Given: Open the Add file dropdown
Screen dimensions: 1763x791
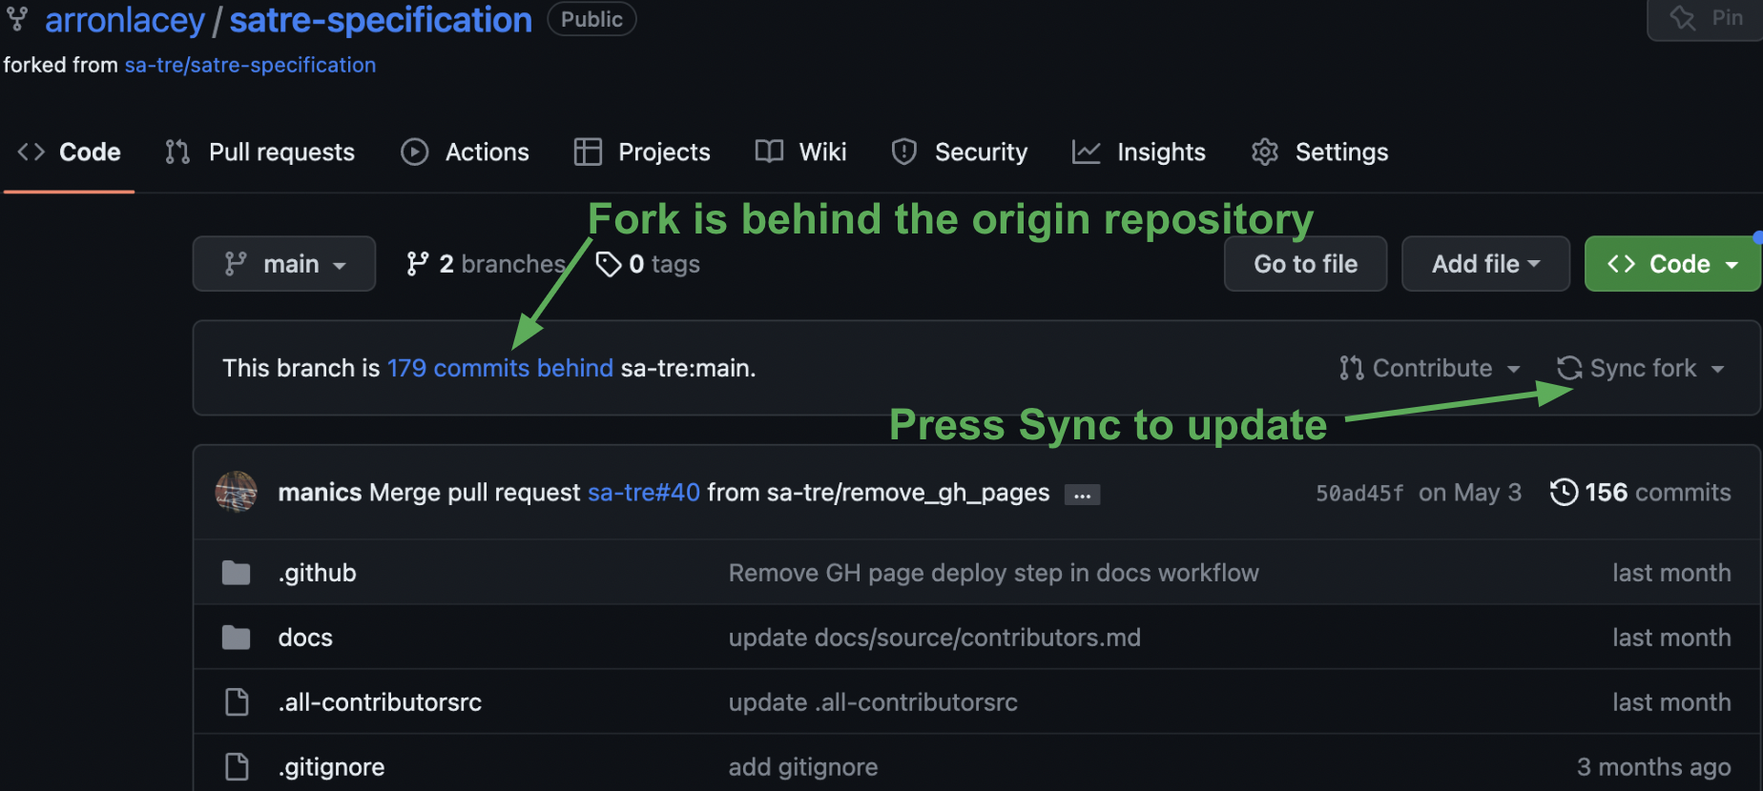Looking at the screenshot, I should [x=1485, y=264].
